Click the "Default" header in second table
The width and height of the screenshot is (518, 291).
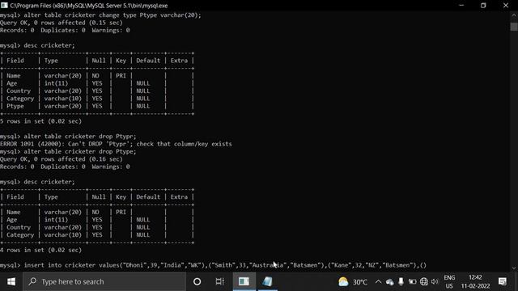tap(148, 196)
